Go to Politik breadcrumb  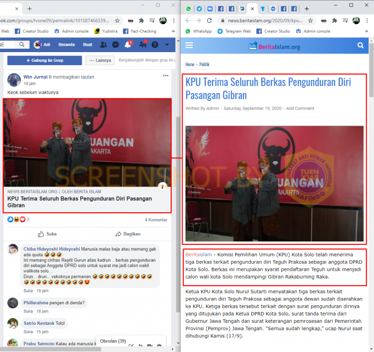point(205,64)
